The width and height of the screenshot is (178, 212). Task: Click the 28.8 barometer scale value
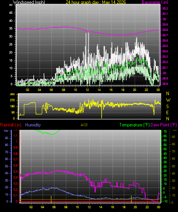coord(165,84)
